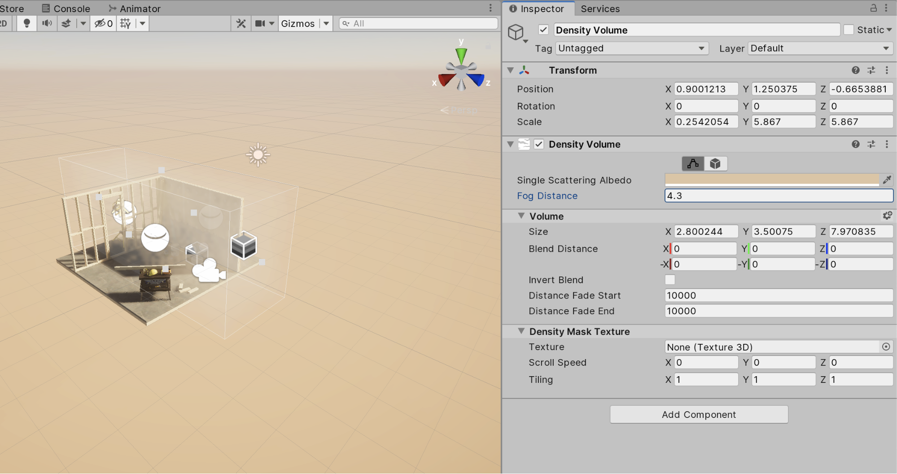
Task: Select the blend box edit mode icon
Action: [x=715, y=164]
